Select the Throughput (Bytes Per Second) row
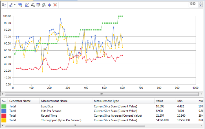Image resolution: width=205 pixels, height=129 pixels. (102, 120)
